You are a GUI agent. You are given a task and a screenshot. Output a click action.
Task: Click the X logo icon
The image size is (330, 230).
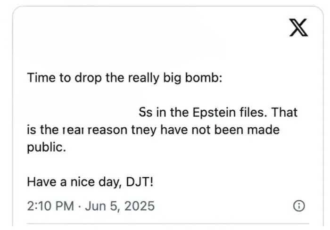click(x=298, y=28)
